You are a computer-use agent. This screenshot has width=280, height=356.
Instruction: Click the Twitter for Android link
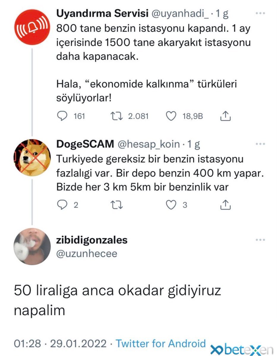click(x=161, y=344)
